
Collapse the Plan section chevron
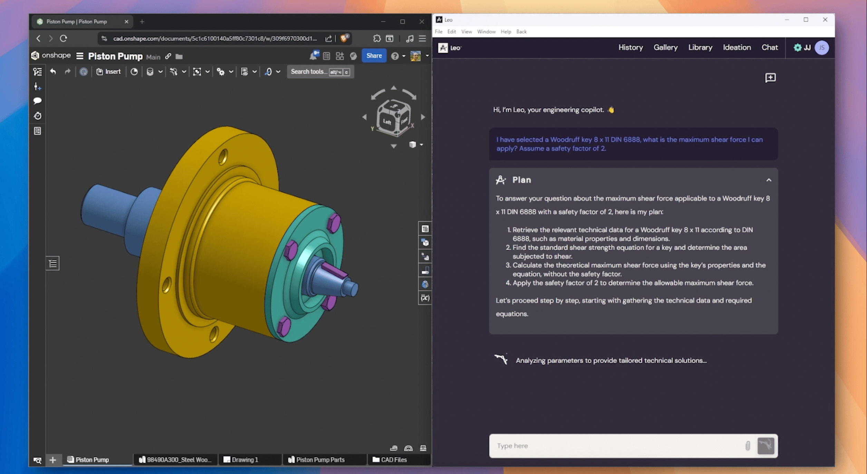click(x=768, y=180)
